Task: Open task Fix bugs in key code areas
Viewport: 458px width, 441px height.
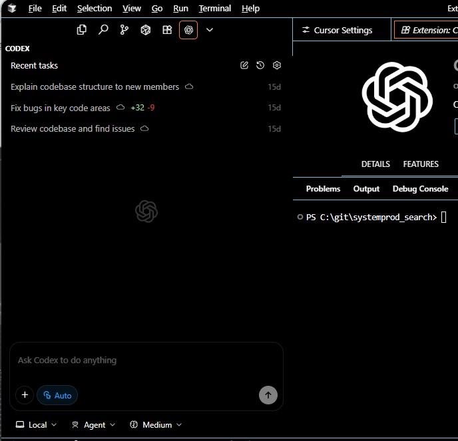Action: tap(146, 108)
